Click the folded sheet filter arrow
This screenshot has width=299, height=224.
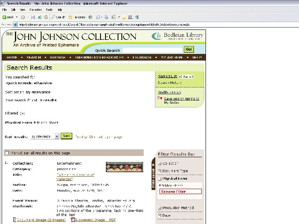click(160, 185)
